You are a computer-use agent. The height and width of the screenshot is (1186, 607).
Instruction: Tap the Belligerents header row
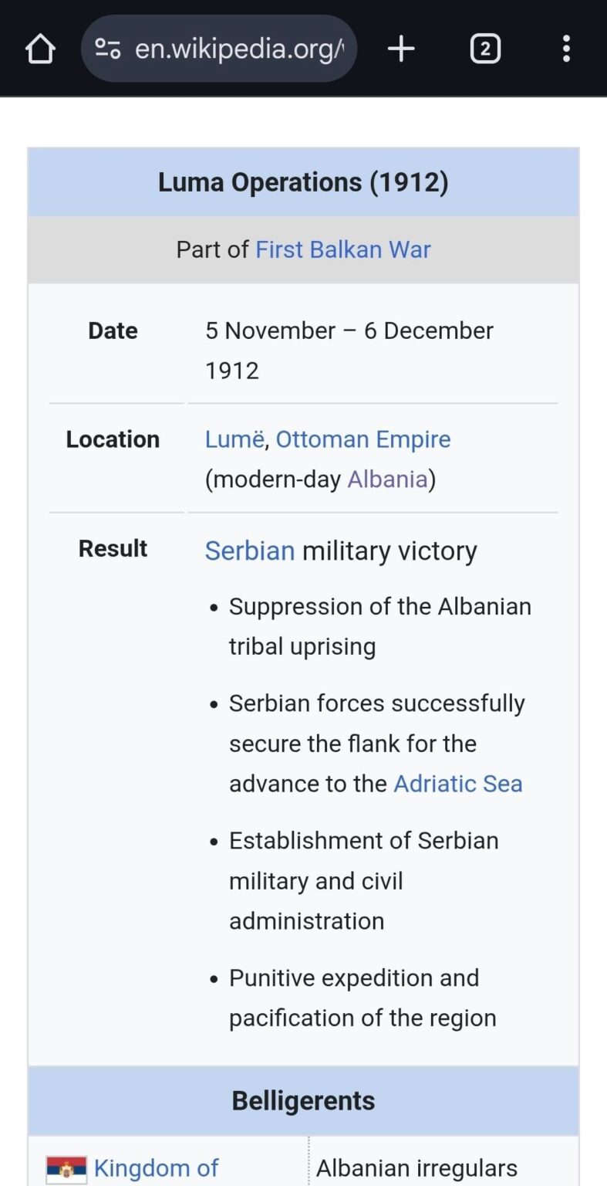pos(303,1100)
